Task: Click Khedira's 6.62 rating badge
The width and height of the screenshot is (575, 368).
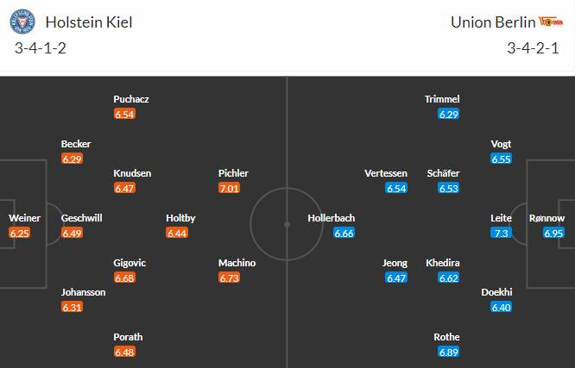Action: pyautogui.click(x=449, y=278)
